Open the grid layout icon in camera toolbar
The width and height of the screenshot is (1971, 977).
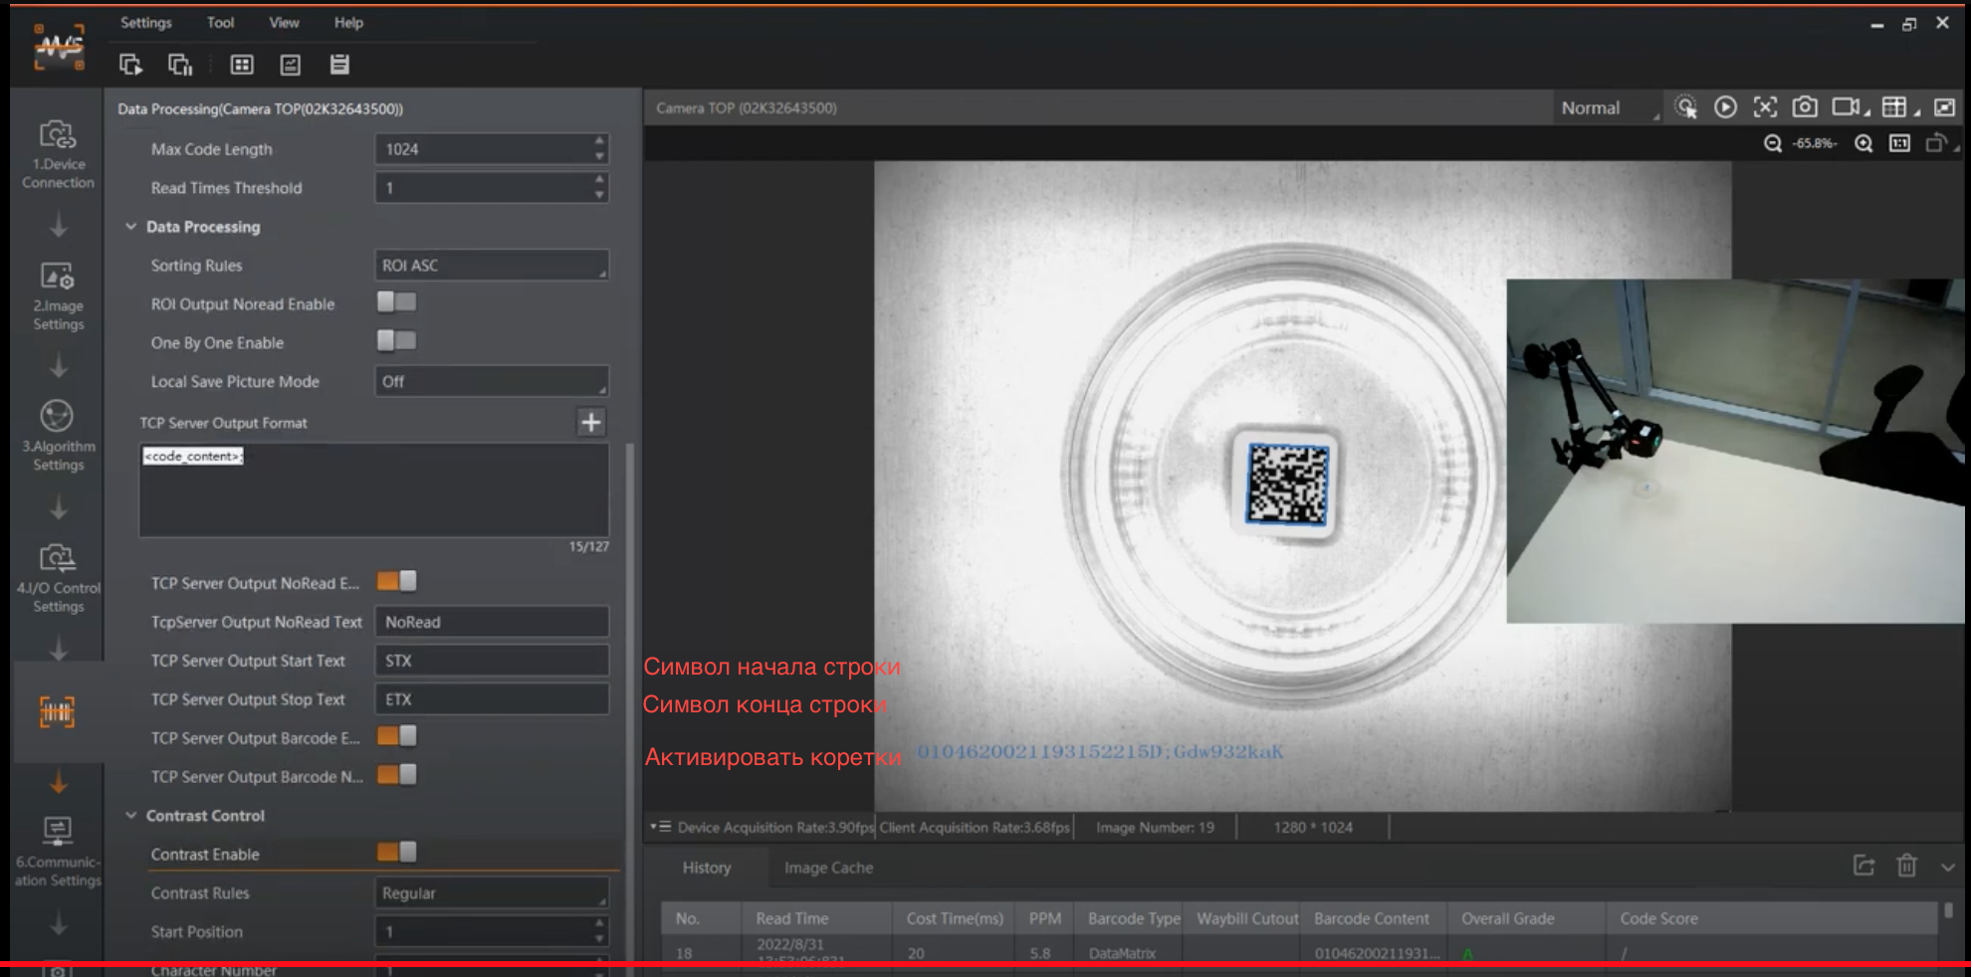click(1896, 107)
